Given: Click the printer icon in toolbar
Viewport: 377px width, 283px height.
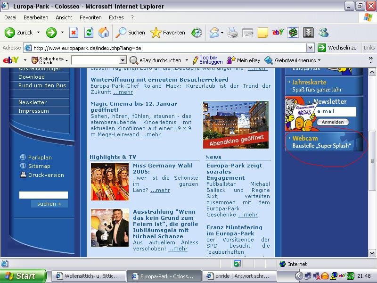Looking at the screenshot, I should (233, 33).
